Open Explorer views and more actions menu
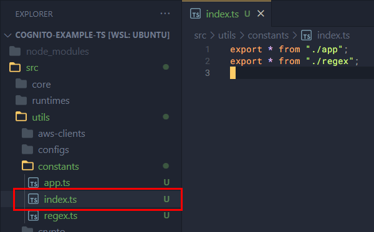The height and width of the screenshot is (232, 374). (x=165, y=14)
